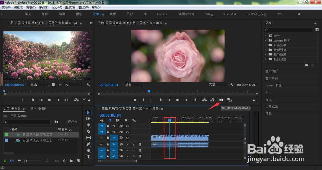The height and width of the screenshot is (170, 322).
Task: Open Source monitor 1/2 resolution dropdown
Action: [x=73, y=85]
